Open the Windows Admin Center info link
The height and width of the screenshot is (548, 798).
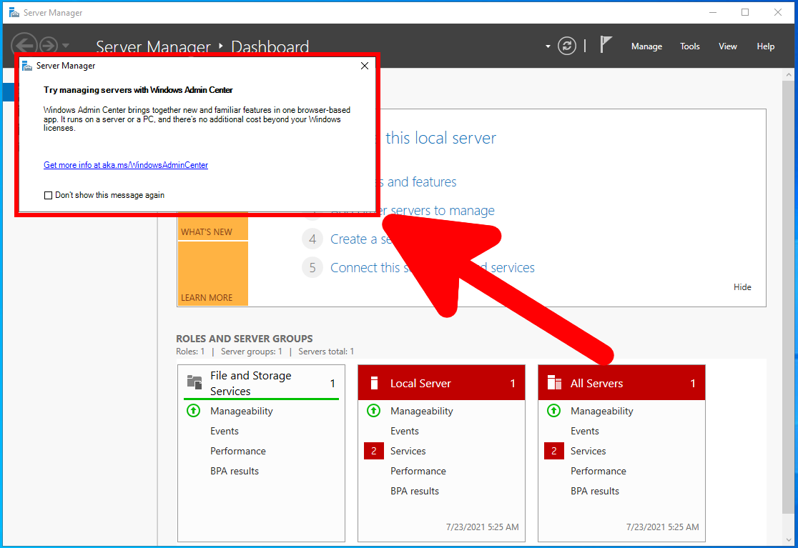pos(126,165)
